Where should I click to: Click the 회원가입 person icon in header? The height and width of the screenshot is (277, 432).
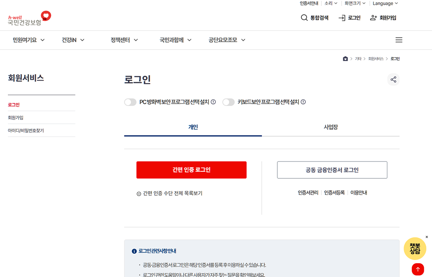(372, 18)
